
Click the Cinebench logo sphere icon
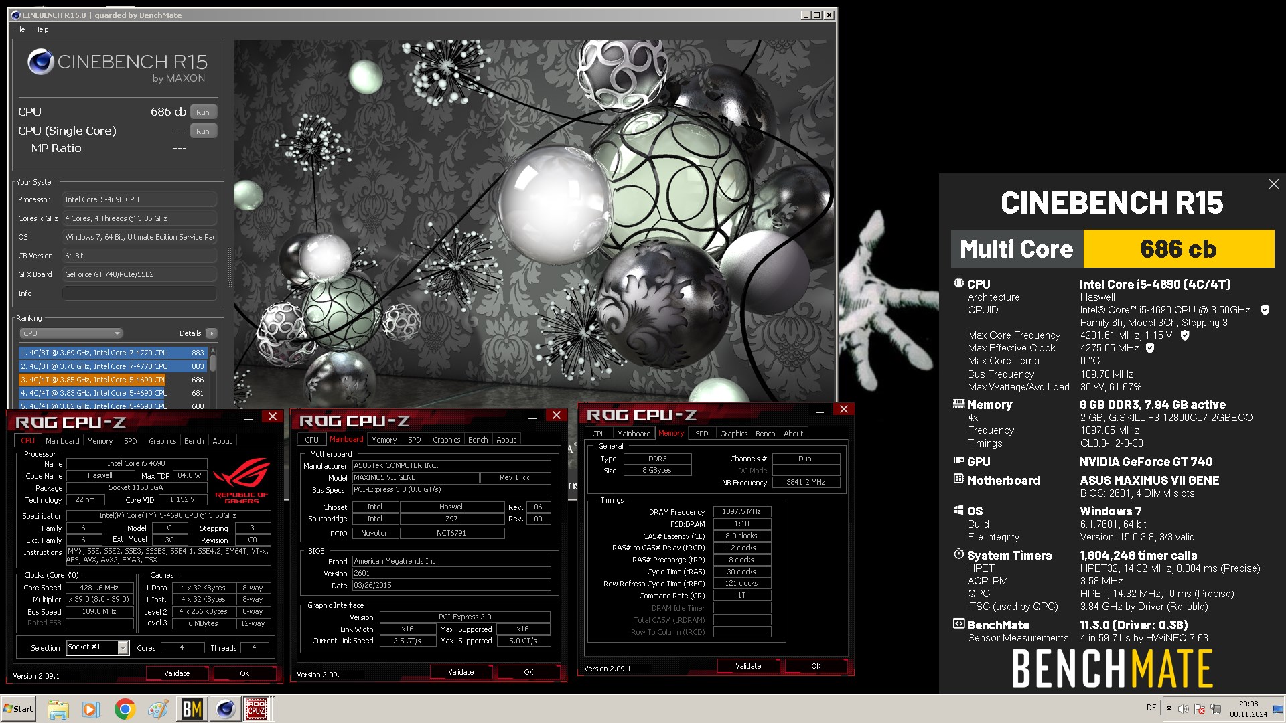click(x=40, y=62)
